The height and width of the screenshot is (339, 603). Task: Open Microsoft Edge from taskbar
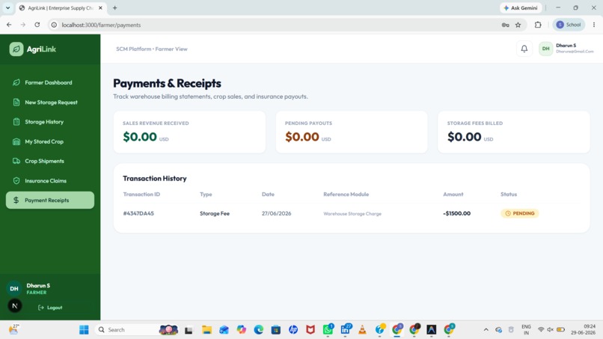(258, 330)
